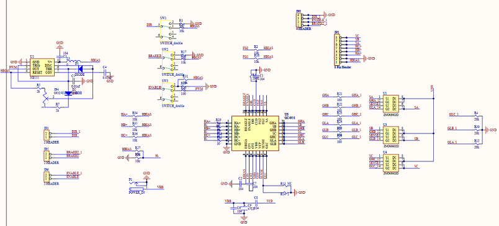Select the 4 HEADER connector JP8
This screenshot has width=499, height=226.
298,20
